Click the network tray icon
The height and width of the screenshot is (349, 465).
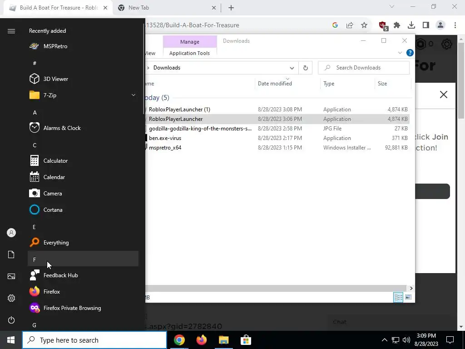point(396,340)
